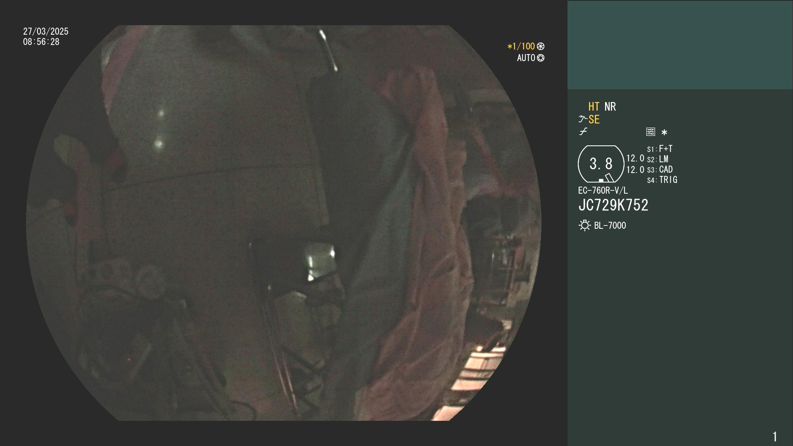793x446 pixels.
Task: Click the S4: TRIG switch assignment
Action: point(662,180)
